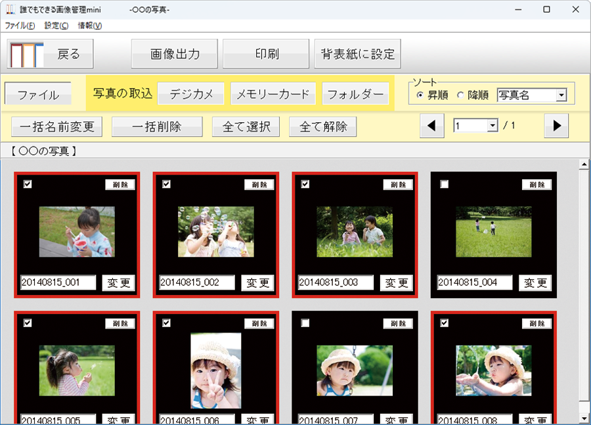Click the app icon in title bar
Viewport: 591px width, 425px height.
pos(11,10)
